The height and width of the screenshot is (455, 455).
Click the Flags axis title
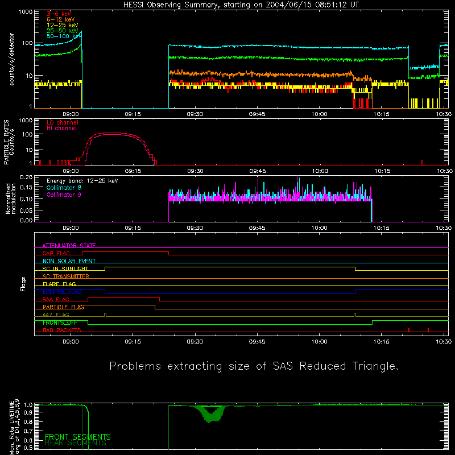point(23,284)
